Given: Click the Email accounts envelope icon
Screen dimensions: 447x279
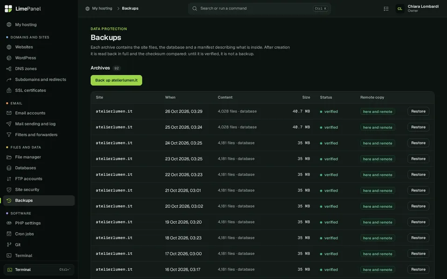Looking at the screenshot, I should click(x=9, y=113).
